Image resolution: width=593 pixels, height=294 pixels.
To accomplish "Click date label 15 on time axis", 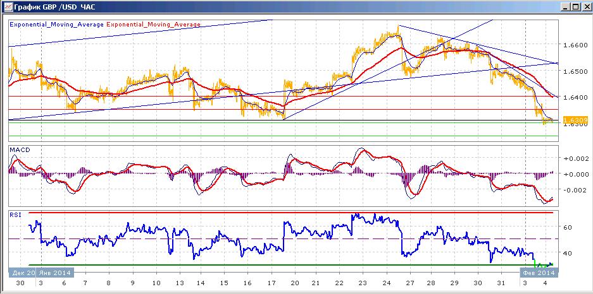I will [x=224, y=283].
